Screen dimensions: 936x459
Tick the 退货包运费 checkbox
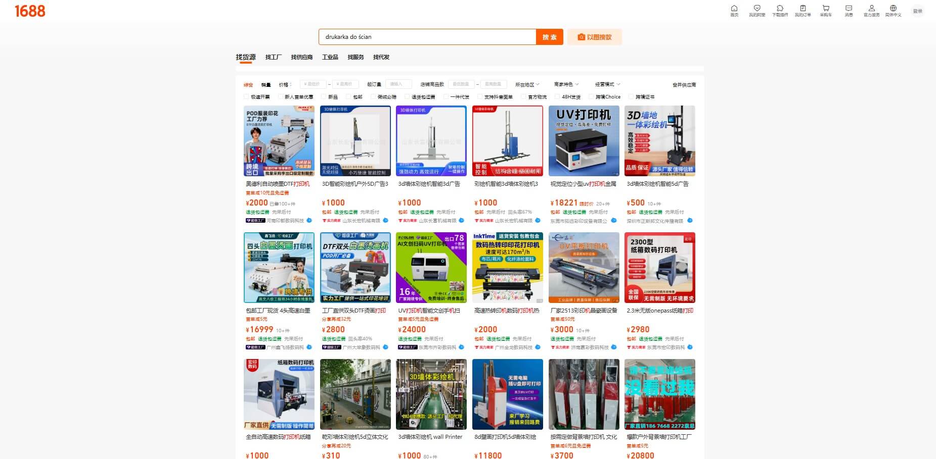[x=408, y=97]
